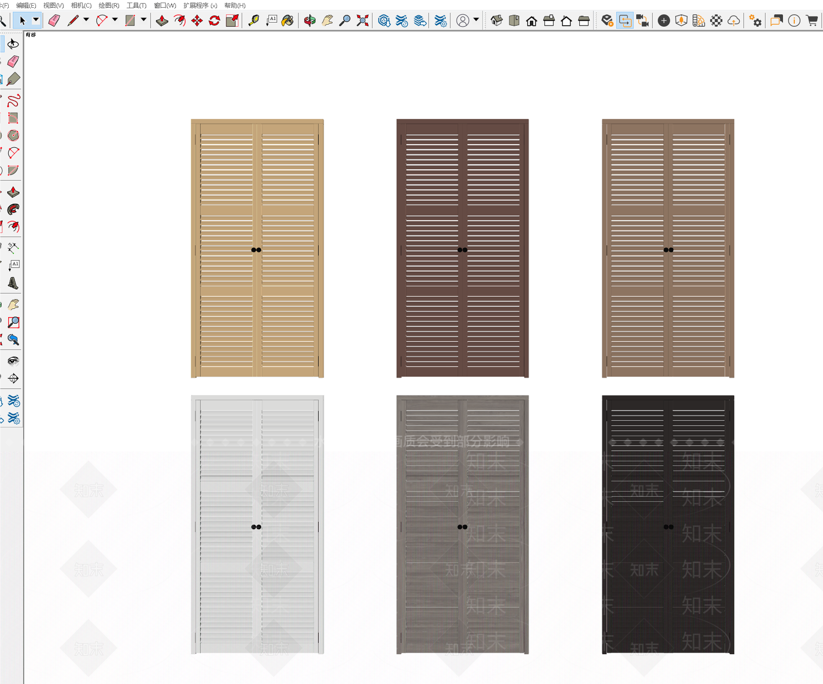Switch to Right view icon
This screenshot has width=823, height=684.
tap(549, 21)
